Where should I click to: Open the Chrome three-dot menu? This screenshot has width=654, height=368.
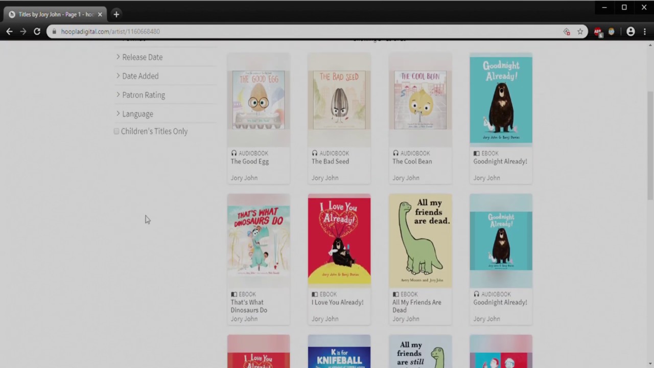click(645, 32)
